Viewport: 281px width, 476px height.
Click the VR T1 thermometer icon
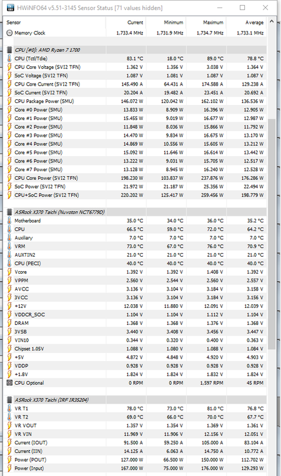(10, 409)
